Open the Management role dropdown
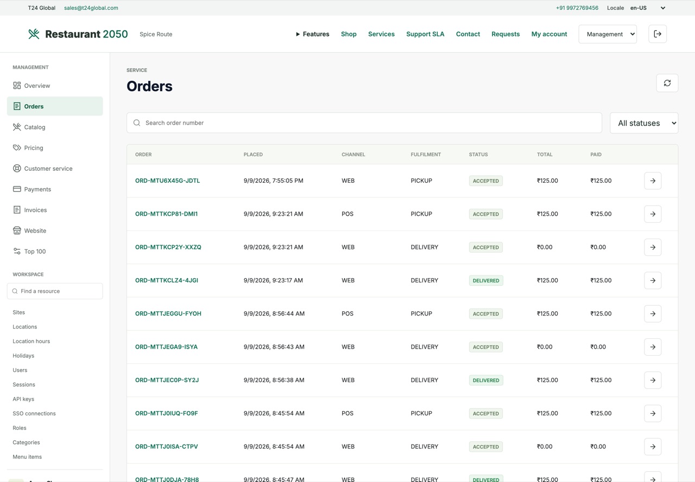Viewport: 695px width, 482px height. click(x=608, y=34)
